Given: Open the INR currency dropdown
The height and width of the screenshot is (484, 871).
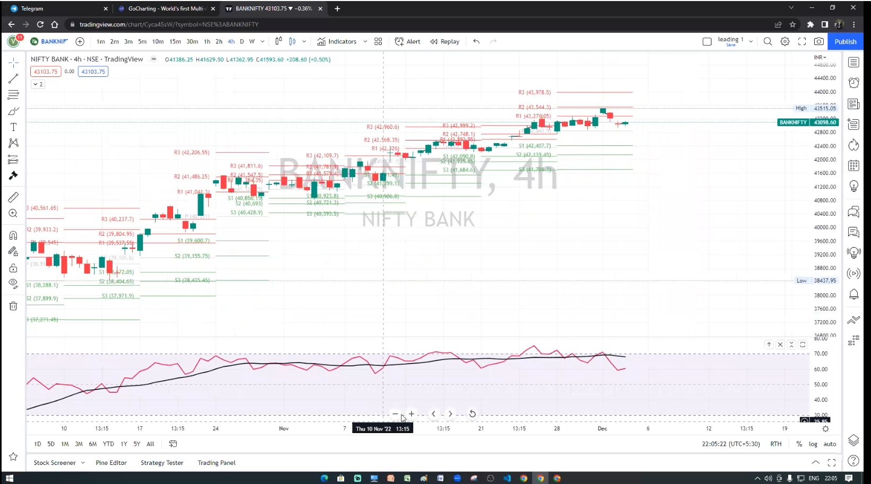Looking at the screenshot, I should (x=820, y=57).
